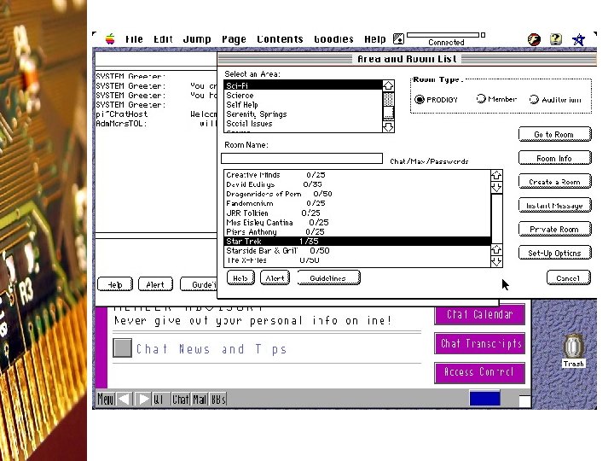Select the PRODIGY room type radio button
This screenshot has height=461, width=614.
[419, 100]
